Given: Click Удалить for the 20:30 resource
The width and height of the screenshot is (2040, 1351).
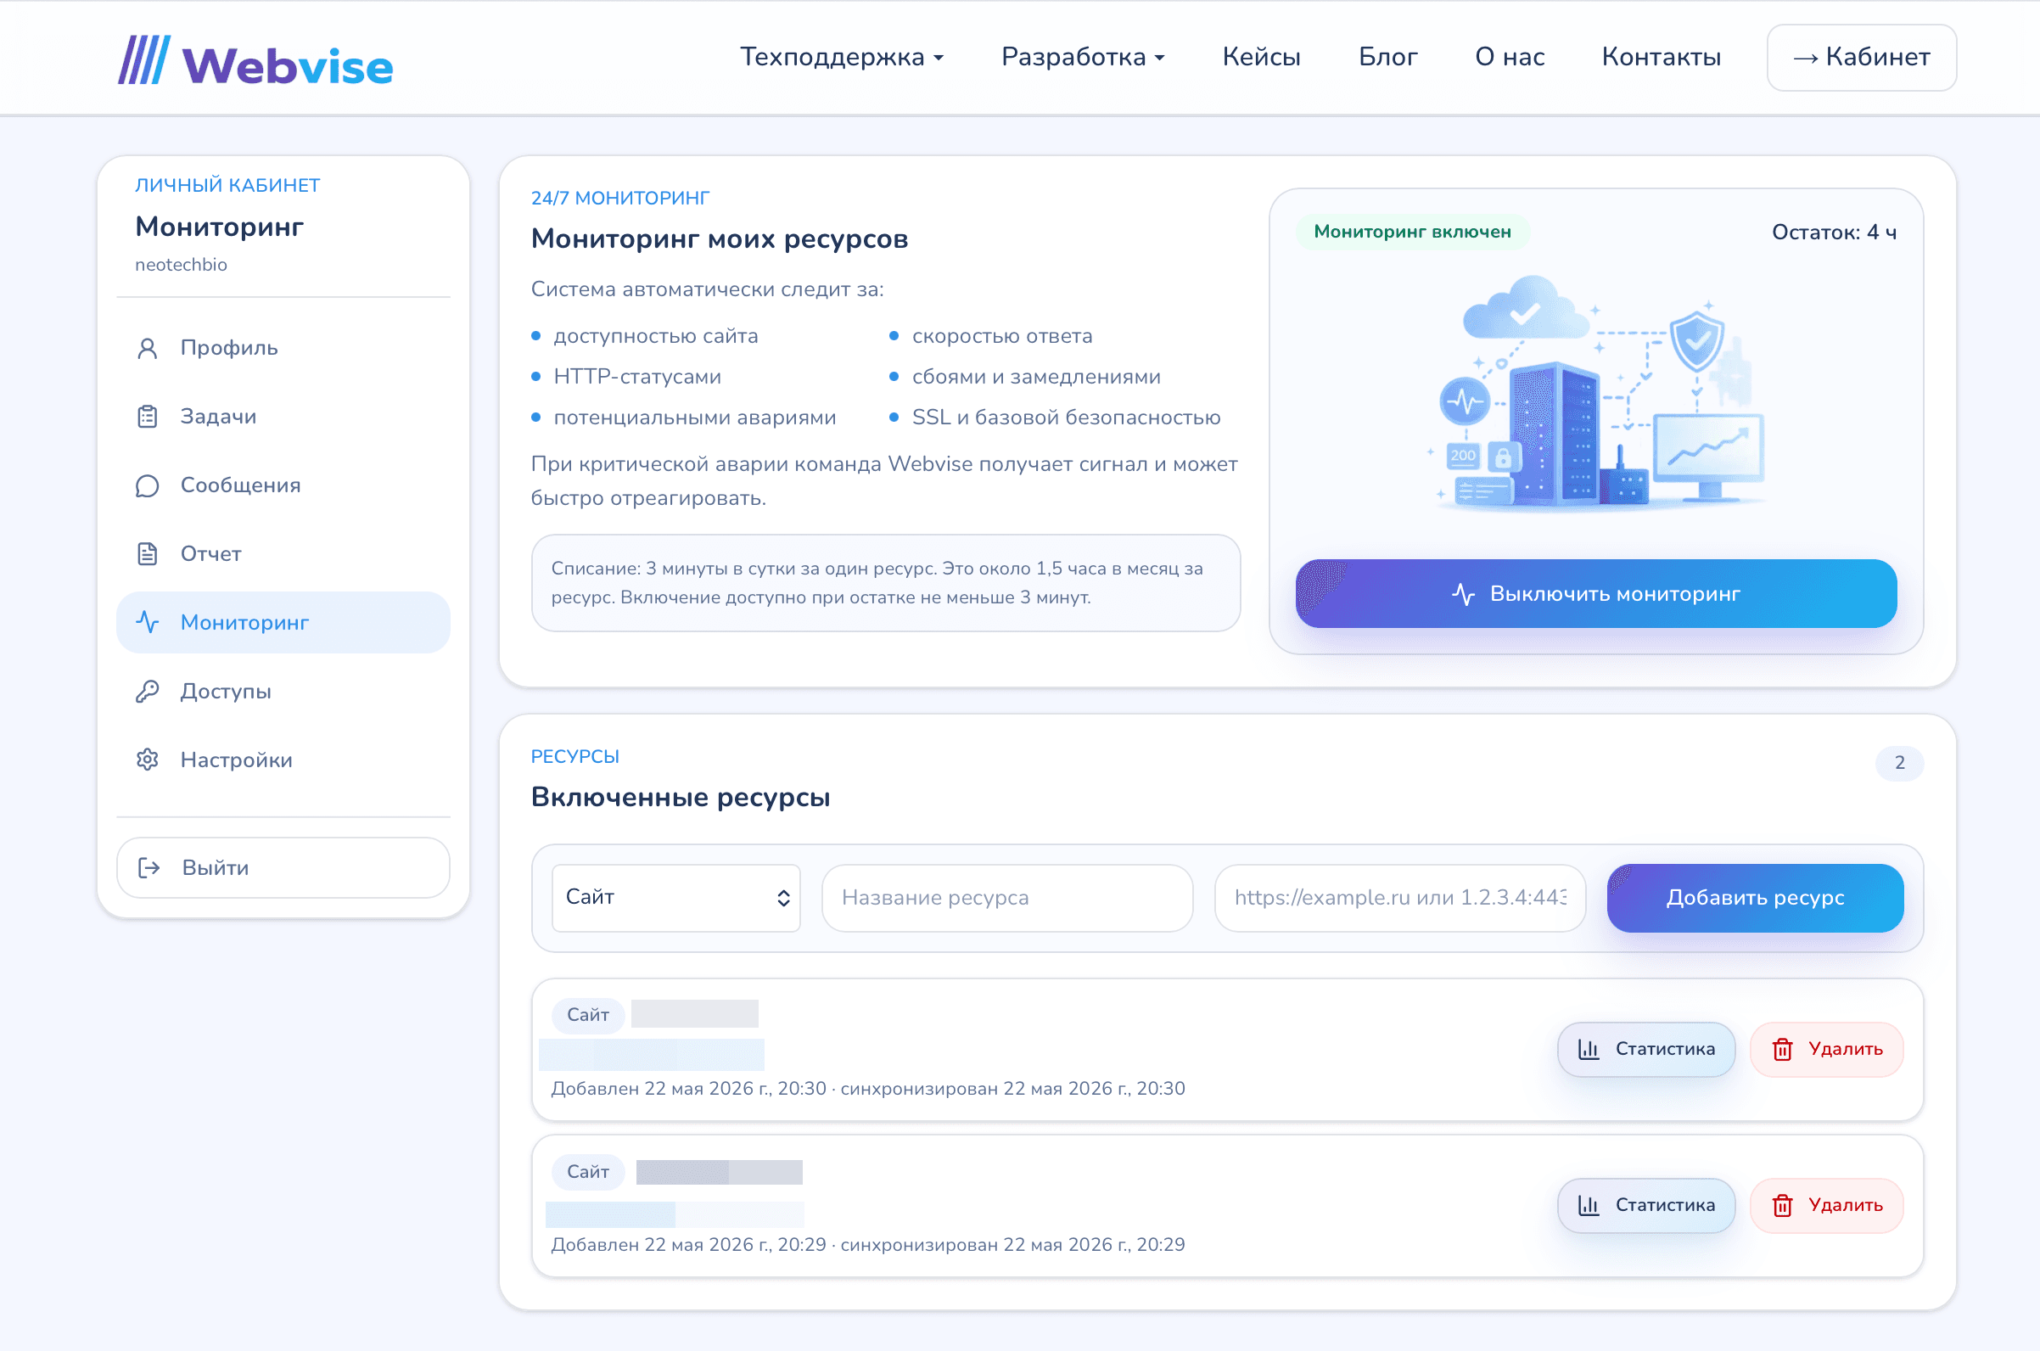Looking at the screenshot, I should [1827, 1050].
